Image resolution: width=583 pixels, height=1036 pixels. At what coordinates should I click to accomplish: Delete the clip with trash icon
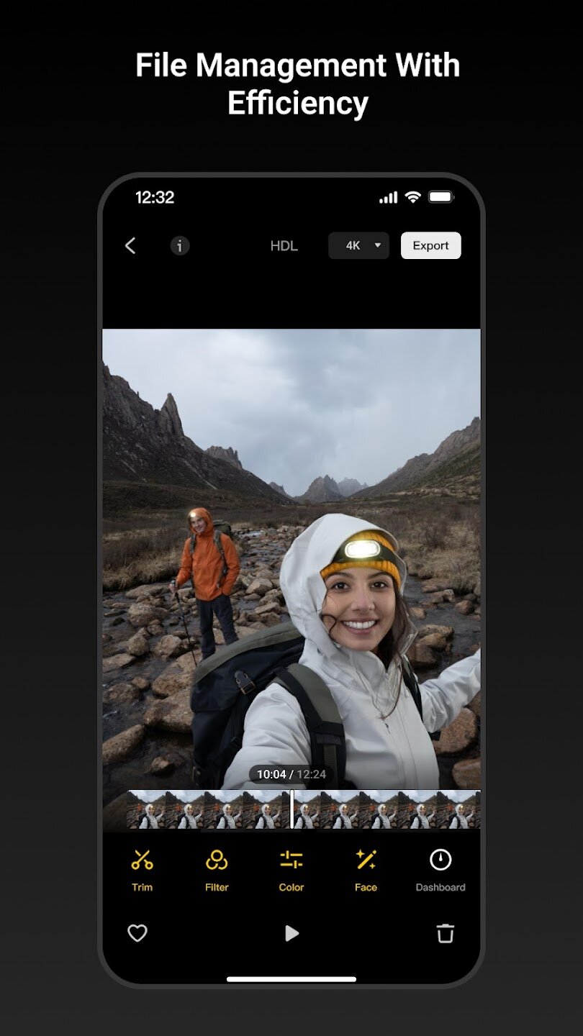(446, 933)
